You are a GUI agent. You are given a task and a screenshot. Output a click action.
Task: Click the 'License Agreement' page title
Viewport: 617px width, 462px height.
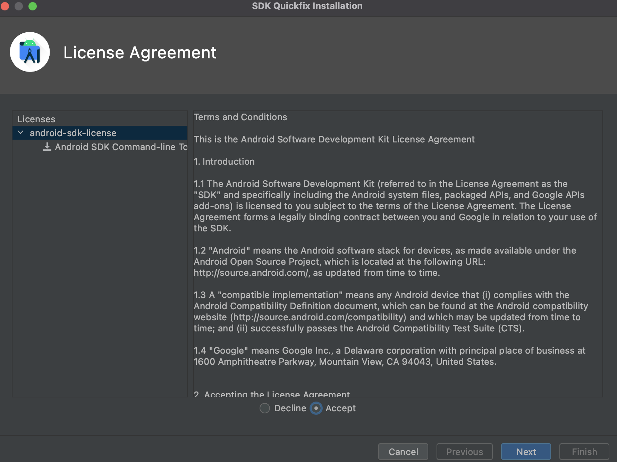point(140,53)
